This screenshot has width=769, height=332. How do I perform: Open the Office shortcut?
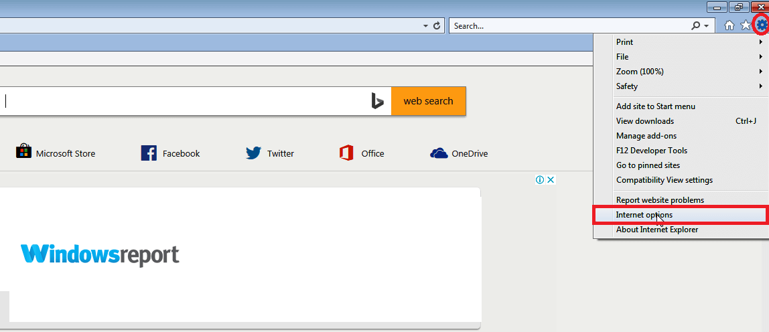point(362,153)
